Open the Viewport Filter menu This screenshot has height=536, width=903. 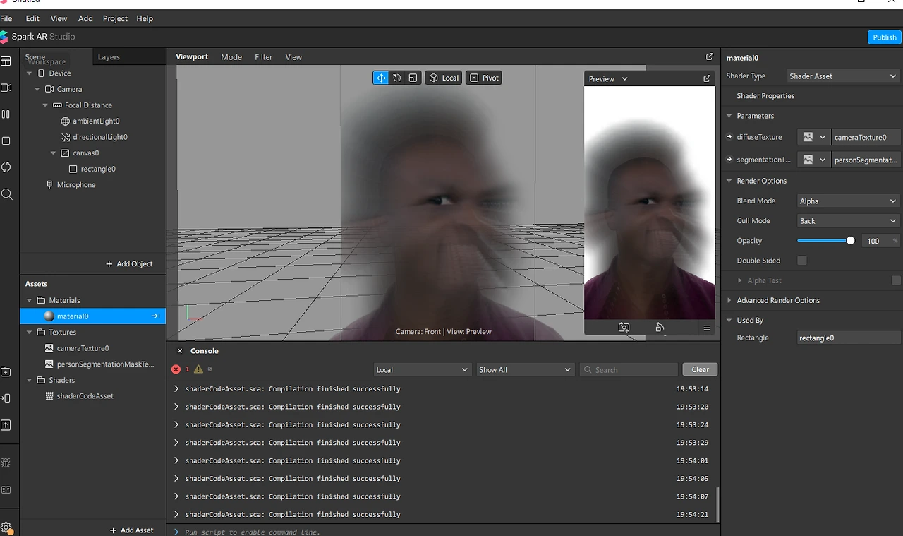pyautogui.click(x=264, y=57)
